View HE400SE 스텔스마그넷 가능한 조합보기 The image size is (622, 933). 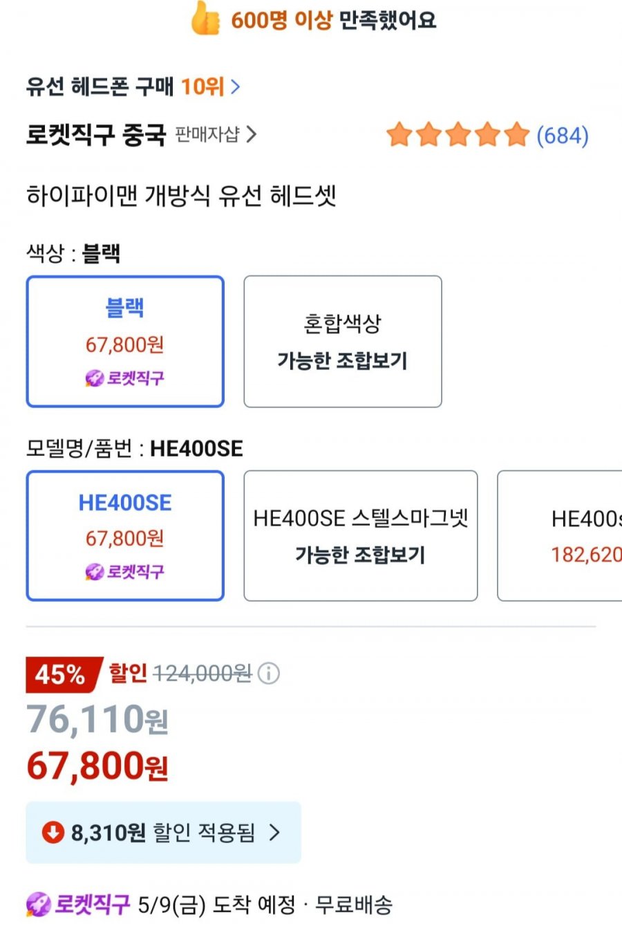(x=361, y=536)
